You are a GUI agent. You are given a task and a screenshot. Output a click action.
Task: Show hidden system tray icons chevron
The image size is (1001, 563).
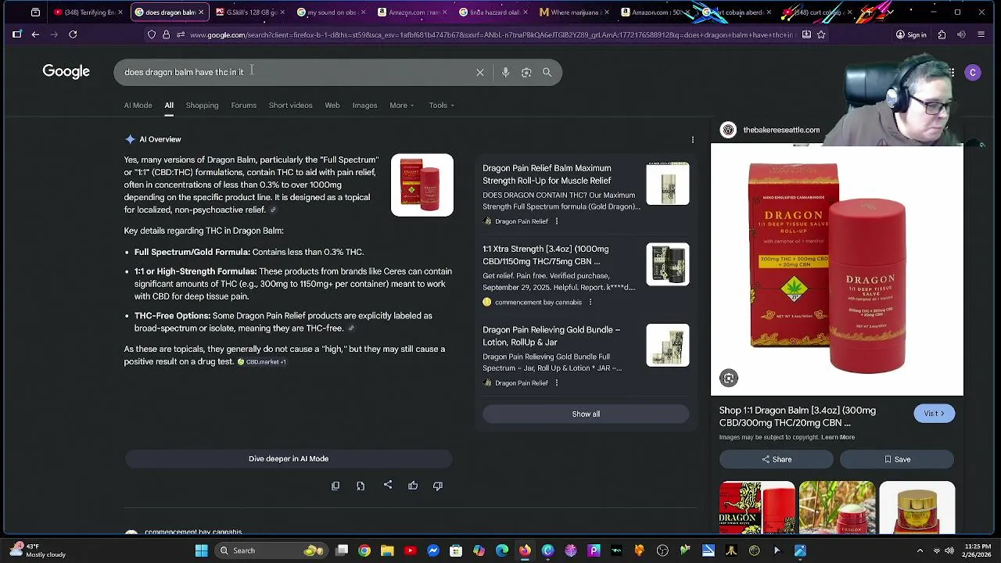920,550
